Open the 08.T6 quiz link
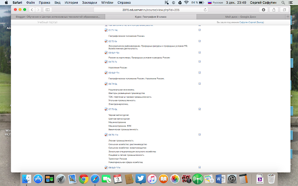Image resolution: width=298 pixels, height=186 pixels. tap(113, 135)
